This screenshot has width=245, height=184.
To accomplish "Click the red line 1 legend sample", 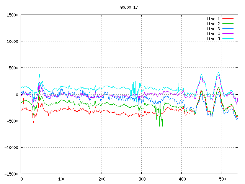I will pyautogui.click(x=228, y=19).
